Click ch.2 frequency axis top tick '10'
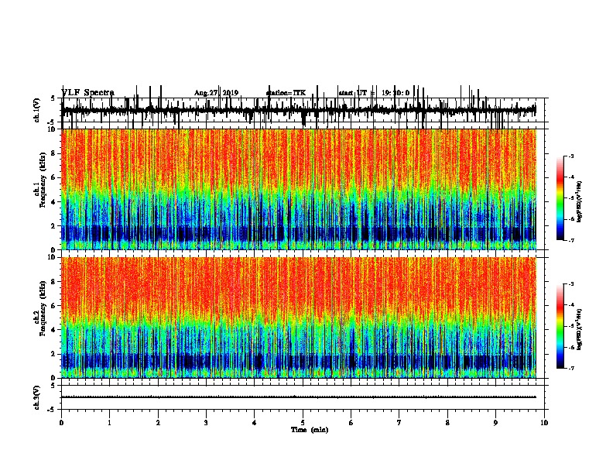The width and height of the screenshot is (613, 474). pos(53,257)
